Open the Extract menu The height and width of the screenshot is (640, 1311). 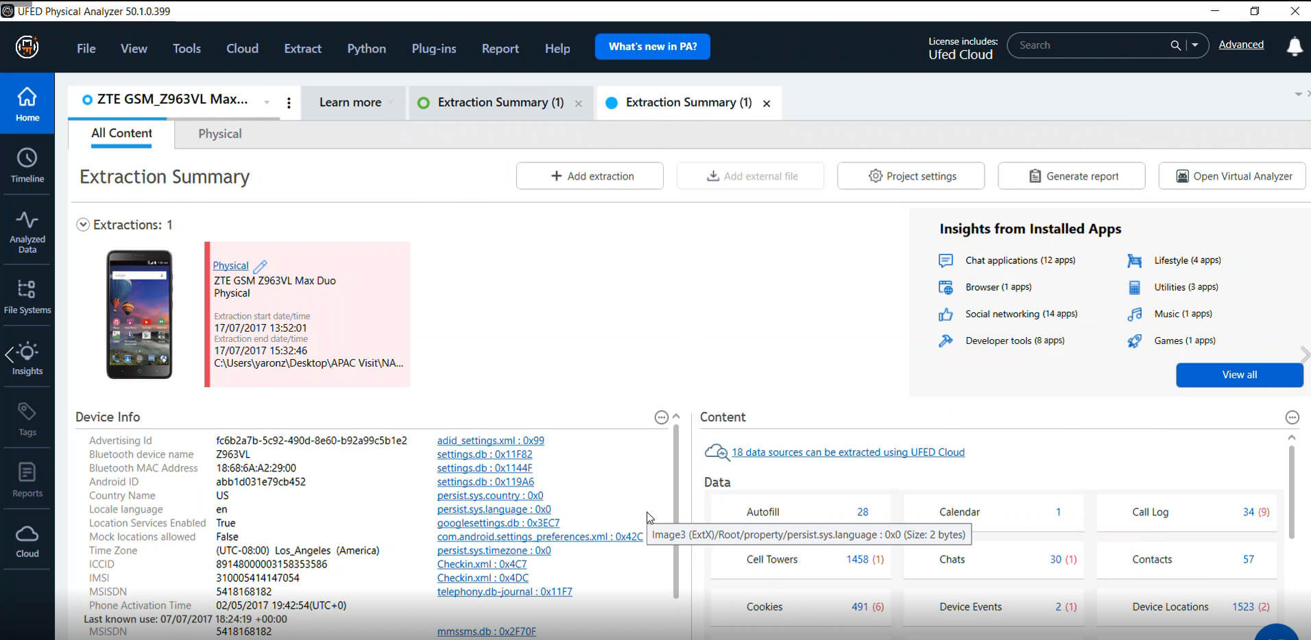click(x=302, y=49)
